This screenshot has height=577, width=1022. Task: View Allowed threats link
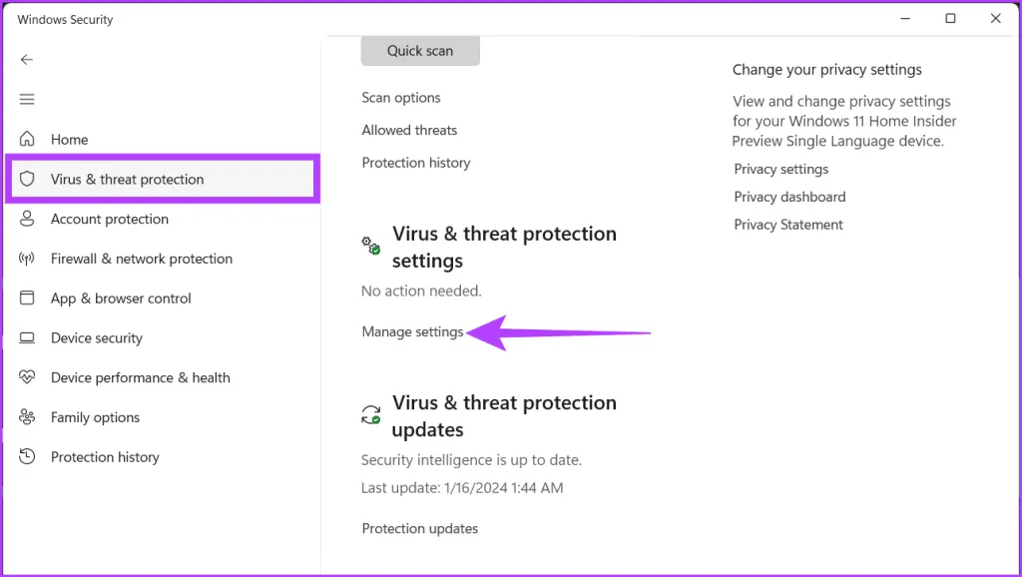point(409,131)
